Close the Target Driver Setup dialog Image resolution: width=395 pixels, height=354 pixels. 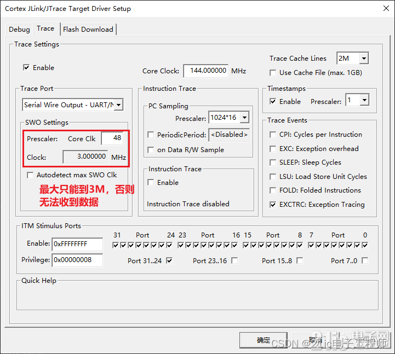[x=386, y=8]
